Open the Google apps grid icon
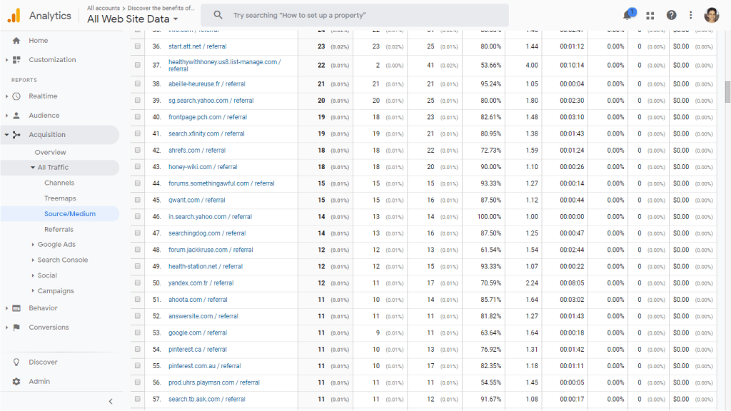The width and height of the screenshot is (731, 411). [x=650, y=16]
